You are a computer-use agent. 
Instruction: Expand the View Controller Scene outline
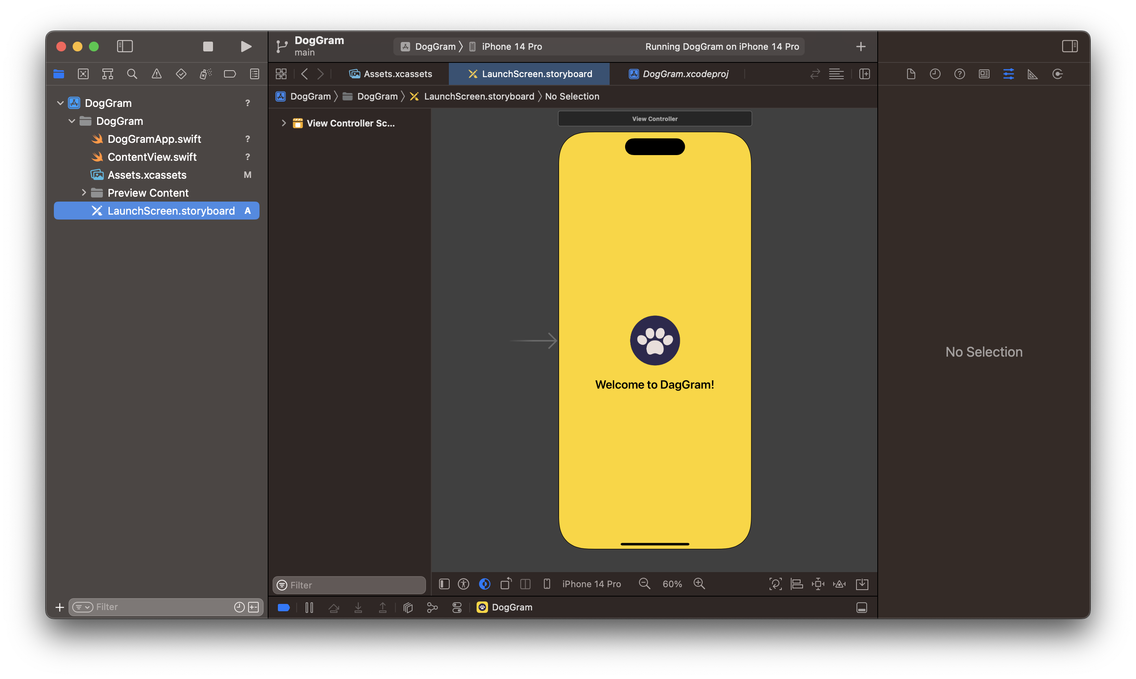(284, 123)
